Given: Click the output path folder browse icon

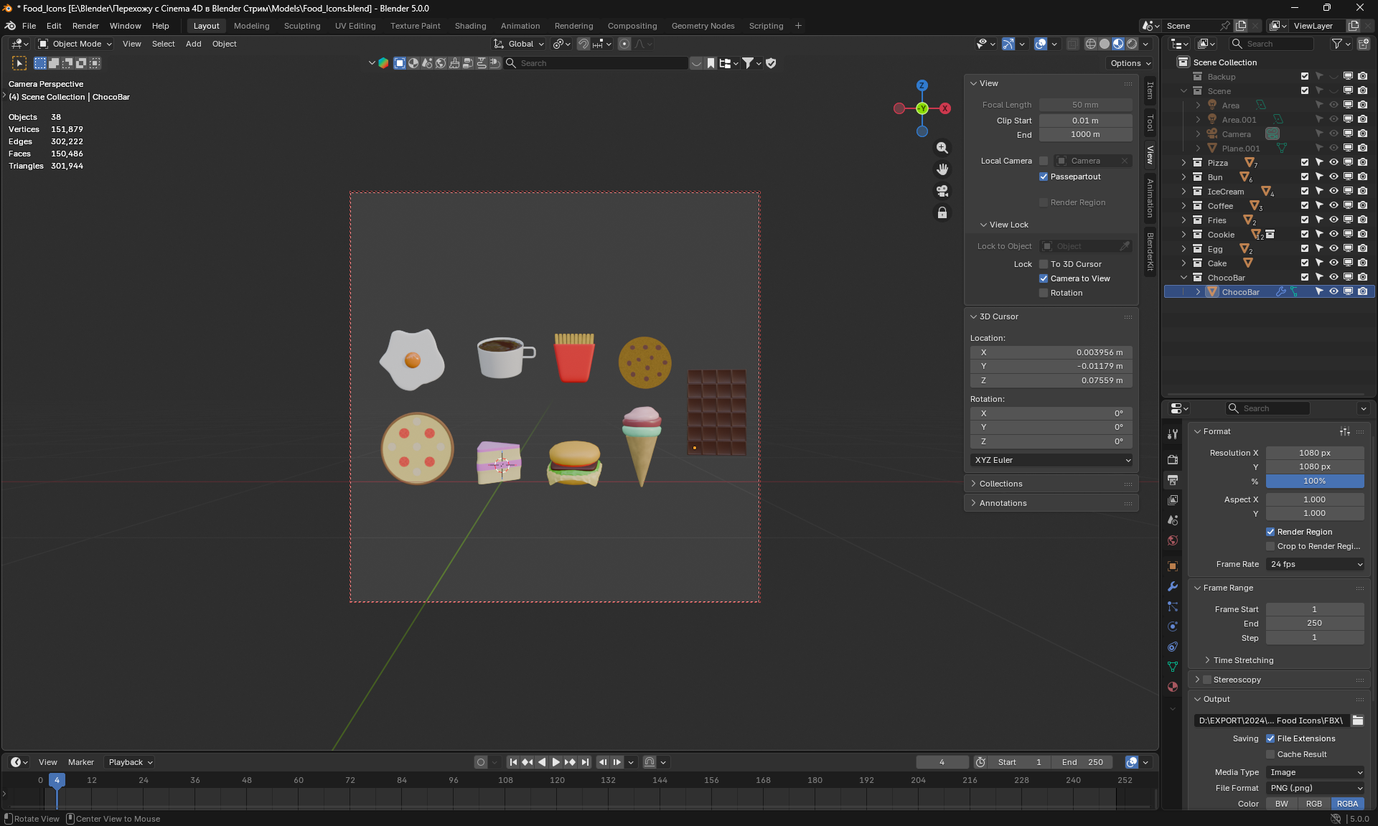Looking at the screenshot, I should [x=1358, y=721].
